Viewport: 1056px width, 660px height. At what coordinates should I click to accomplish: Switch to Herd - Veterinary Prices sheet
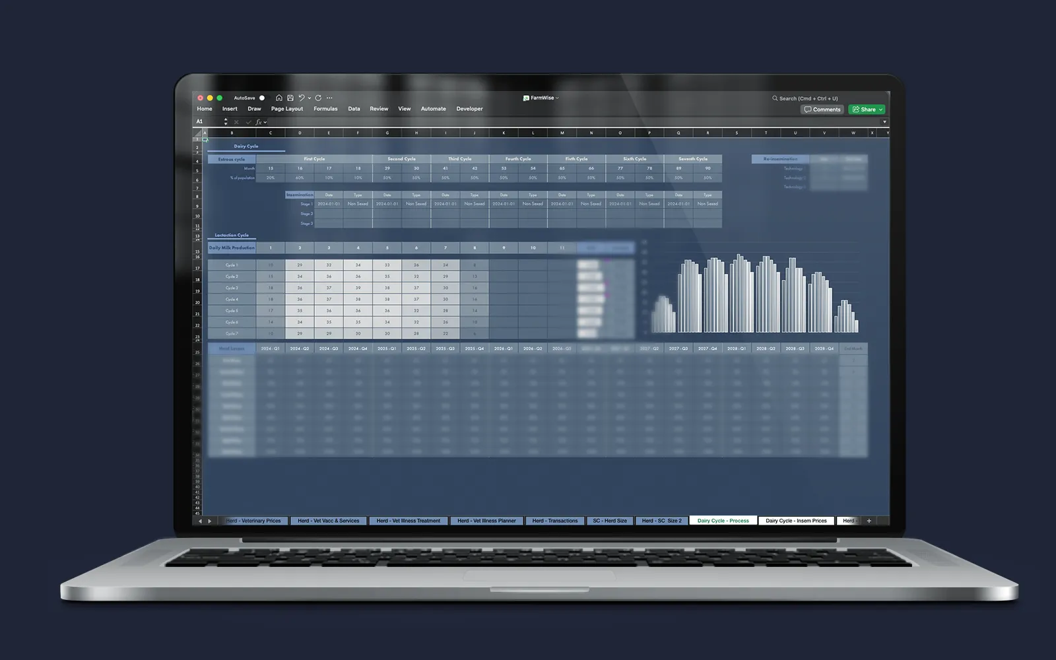[253, 521]
